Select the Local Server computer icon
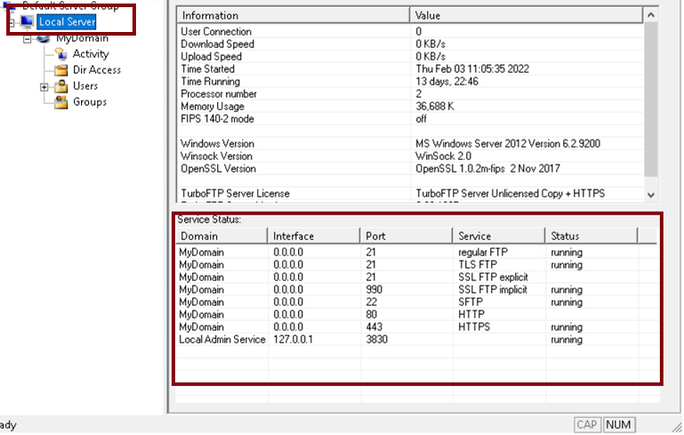 pyautogui.click(x=27, y=21)
